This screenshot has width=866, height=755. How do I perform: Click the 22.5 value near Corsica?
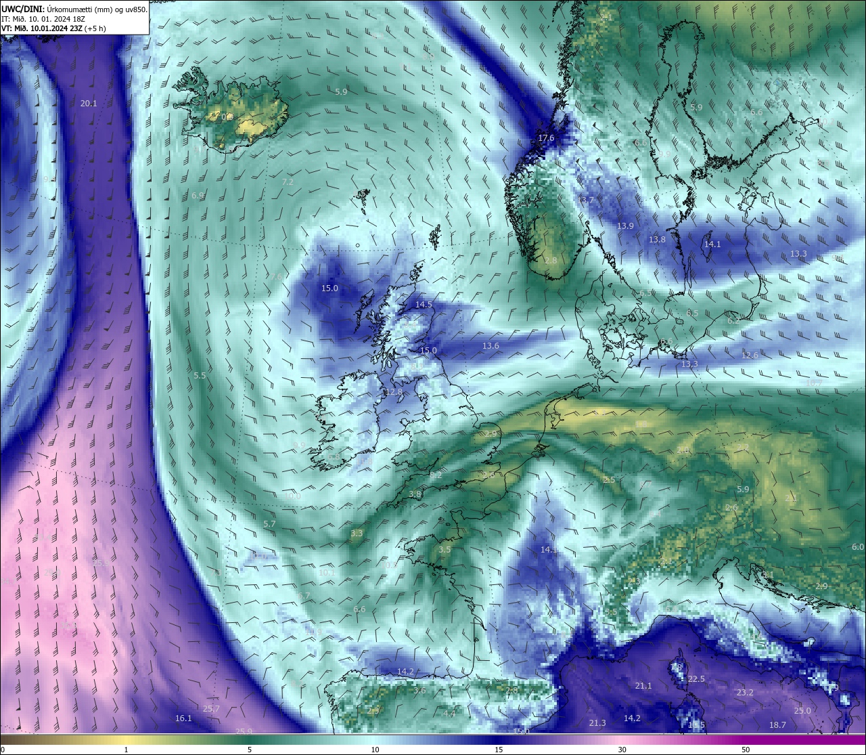click(x=696, y=679)
